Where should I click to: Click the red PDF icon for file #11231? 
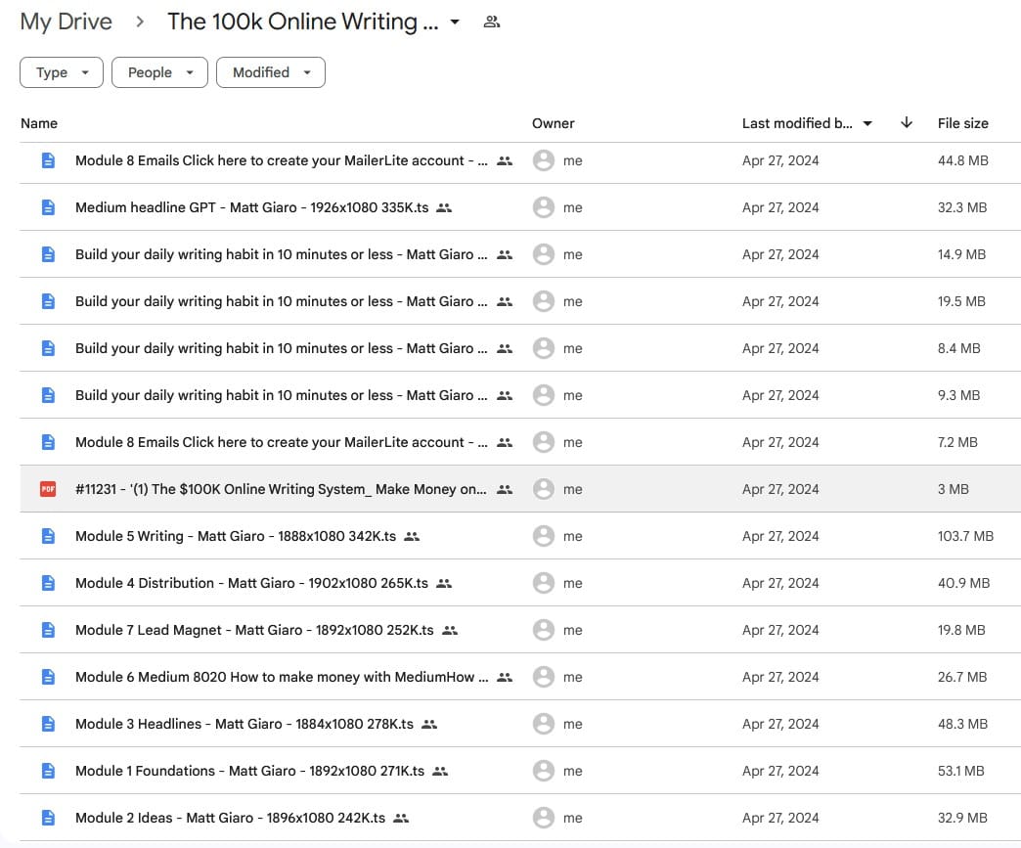(48, 489)
